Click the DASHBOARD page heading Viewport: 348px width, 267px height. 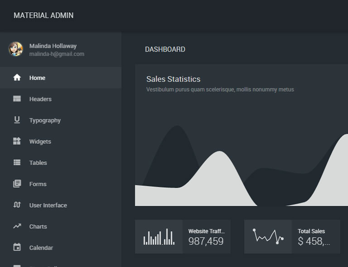[x=165, y=49]
